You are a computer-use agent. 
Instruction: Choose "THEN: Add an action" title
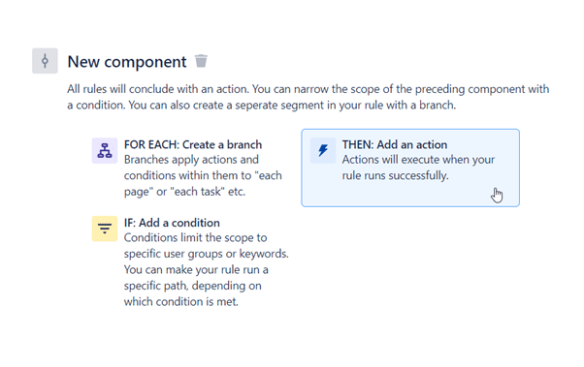395,144
